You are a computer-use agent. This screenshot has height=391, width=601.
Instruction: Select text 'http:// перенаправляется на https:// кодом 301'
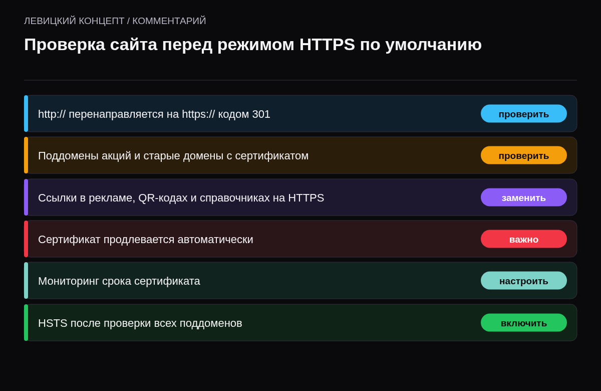click(x=154, y=114)
